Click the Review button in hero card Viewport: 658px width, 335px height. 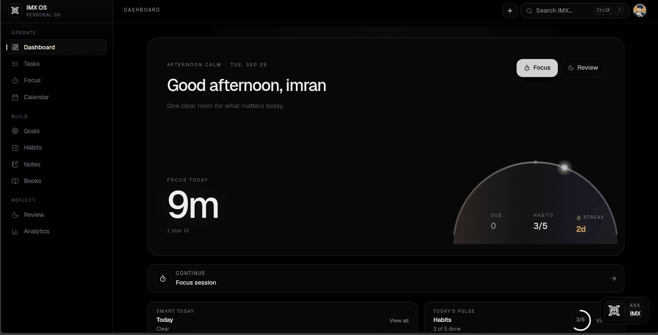tap(583, 68)
